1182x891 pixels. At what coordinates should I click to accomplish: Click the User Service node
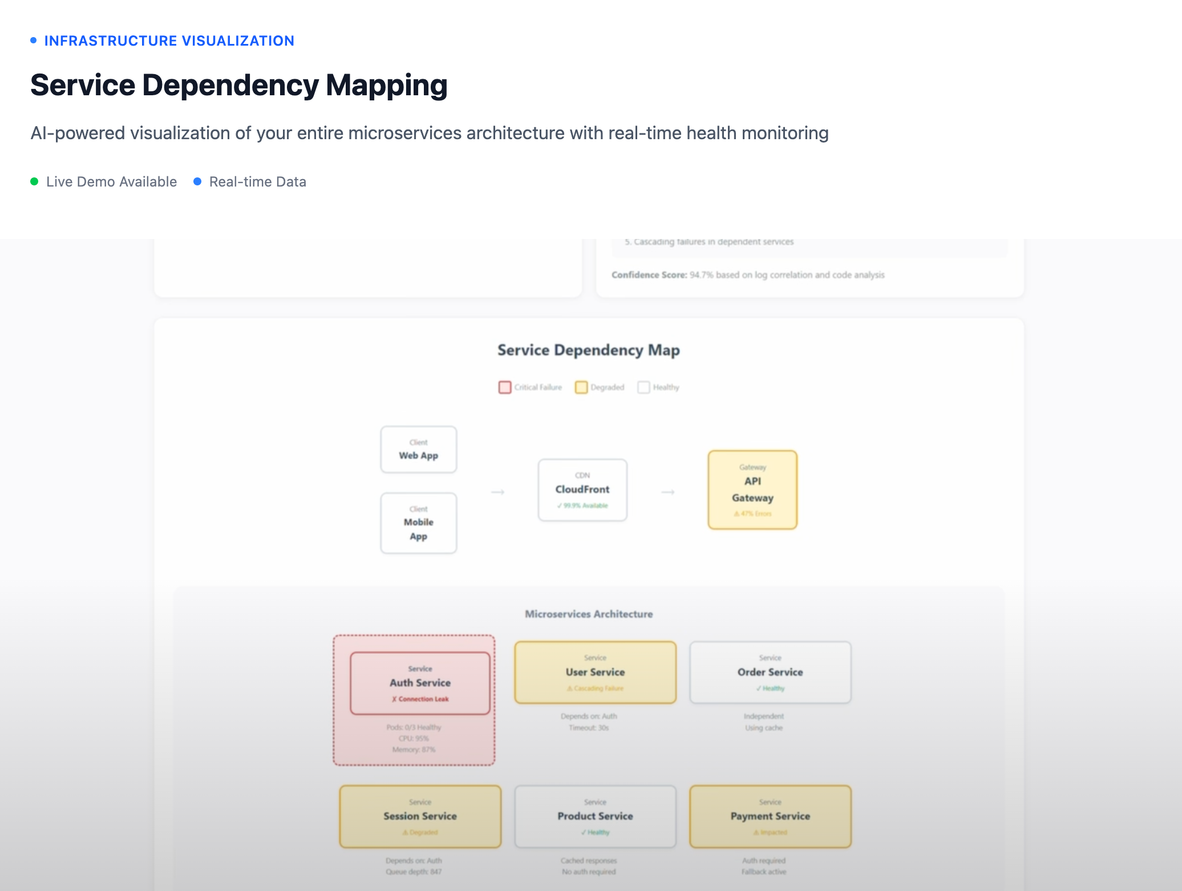(595, 673)
